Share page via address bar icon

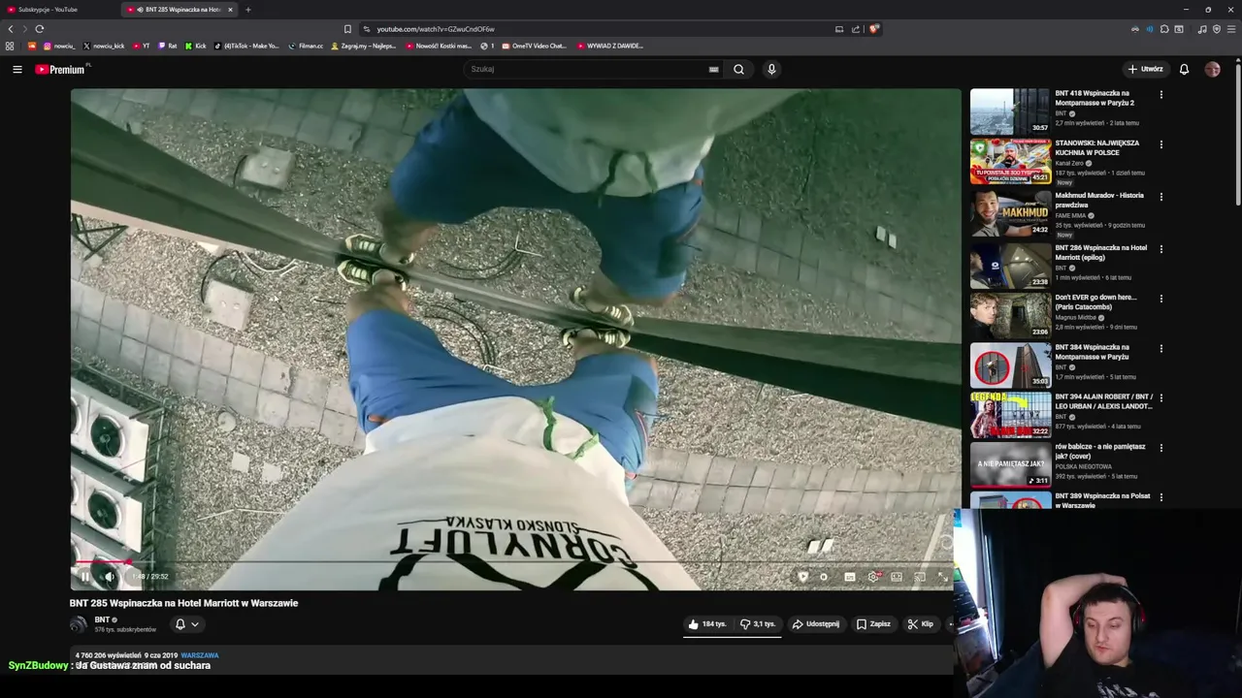tap(856, 29)
